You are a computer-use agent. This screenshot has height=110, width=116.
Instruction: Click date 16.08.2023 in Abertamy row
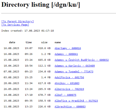click(x=11, y=48)
